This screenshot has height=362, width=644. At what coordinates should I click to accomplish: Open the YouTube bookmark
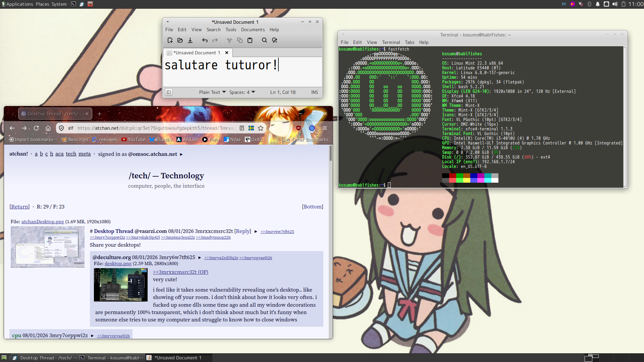point(133,139)
